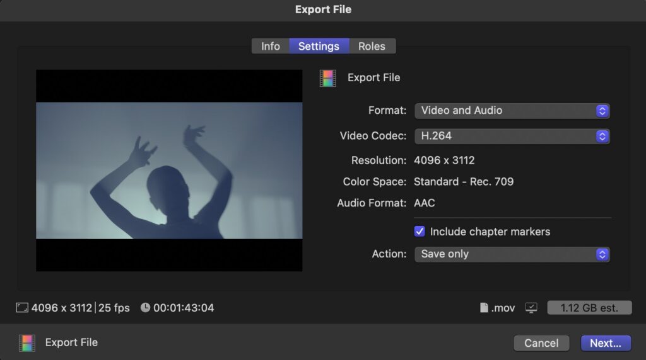Click the 25 fps frame rate text
The width and height of the screenshot is (646, 360).
[114, 308]
